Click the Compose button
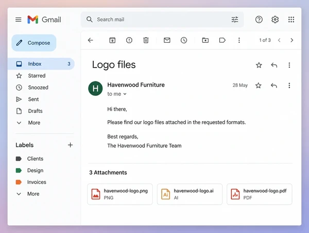This screenshot has width=309, height=233. tap(34, 43)
